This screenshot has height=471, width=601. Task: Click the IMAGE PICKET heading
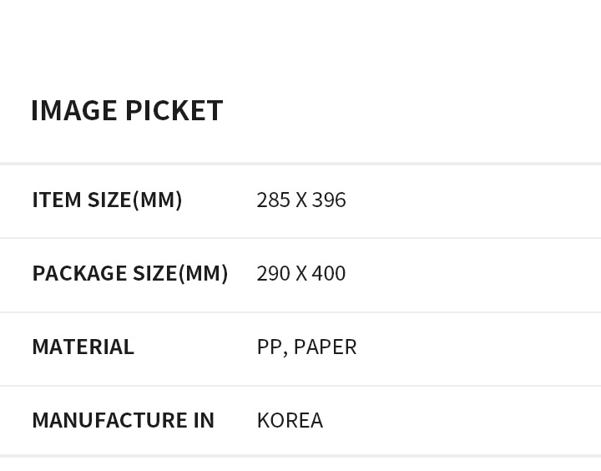click(x=127, y=110)
